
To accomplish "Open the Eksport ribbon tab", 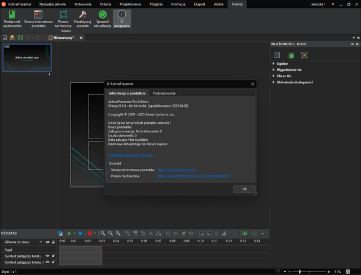I will coord(199,4).
